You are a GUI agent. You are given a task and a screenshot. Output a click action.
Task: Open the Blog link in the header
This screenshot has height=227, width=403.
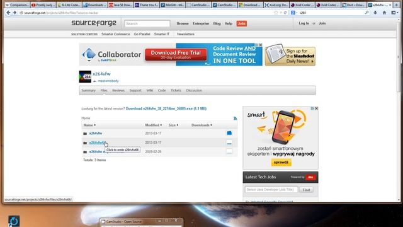pos(217,23)
